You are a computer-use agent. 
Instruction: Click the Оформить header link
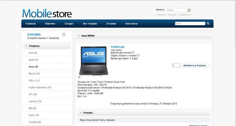(184, 15)
